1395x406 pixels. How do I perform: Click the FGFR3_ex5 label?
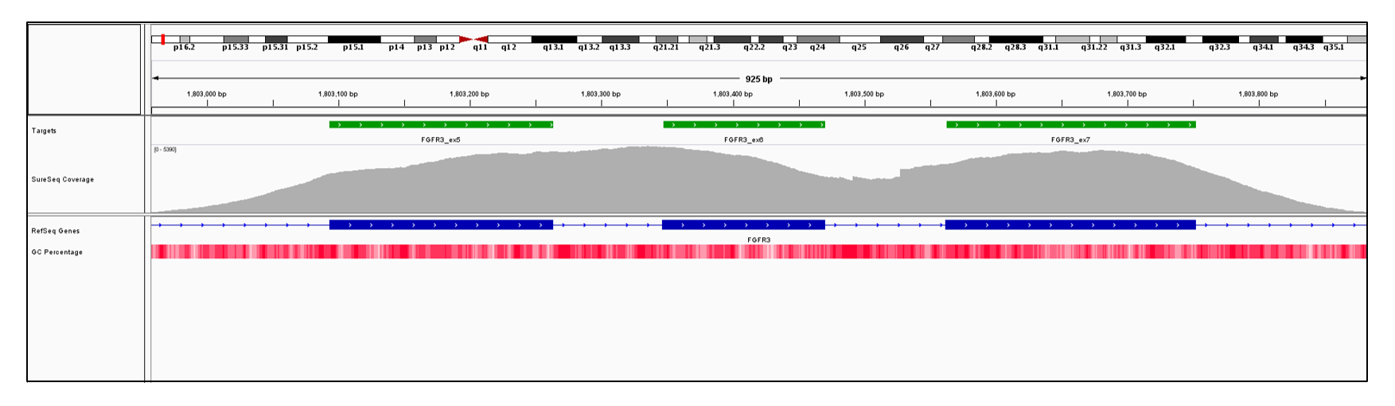tap(441, 140)
